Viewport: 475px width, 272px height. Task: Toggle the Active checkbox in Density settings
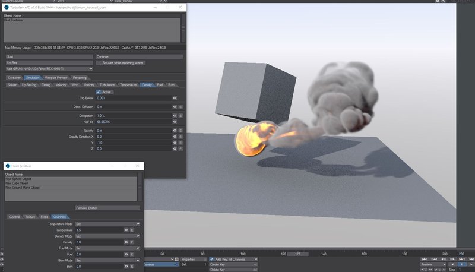(98, 92)
